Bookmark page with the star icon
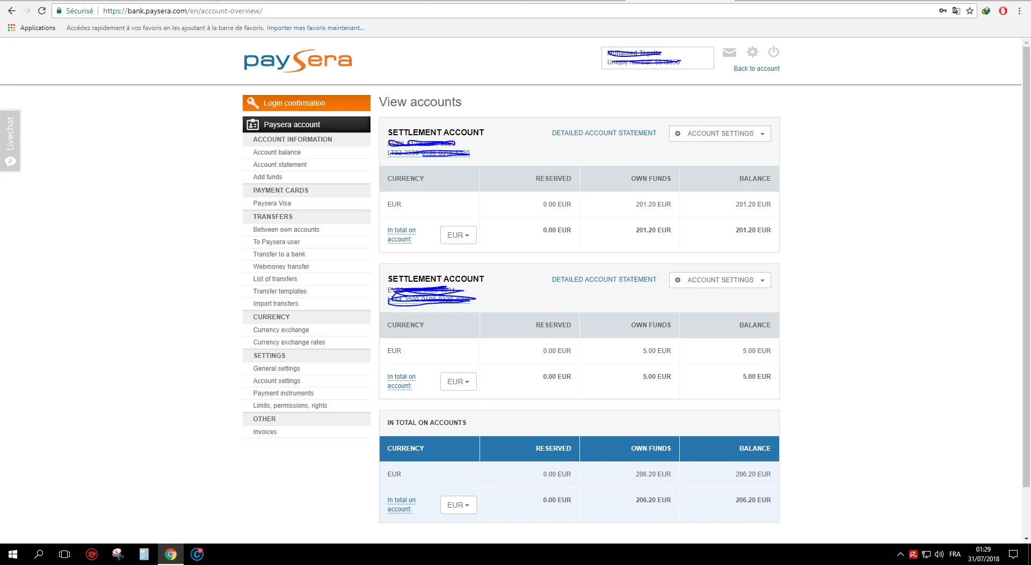Screen dimensions: 1031x565 [x=970, y=11]
